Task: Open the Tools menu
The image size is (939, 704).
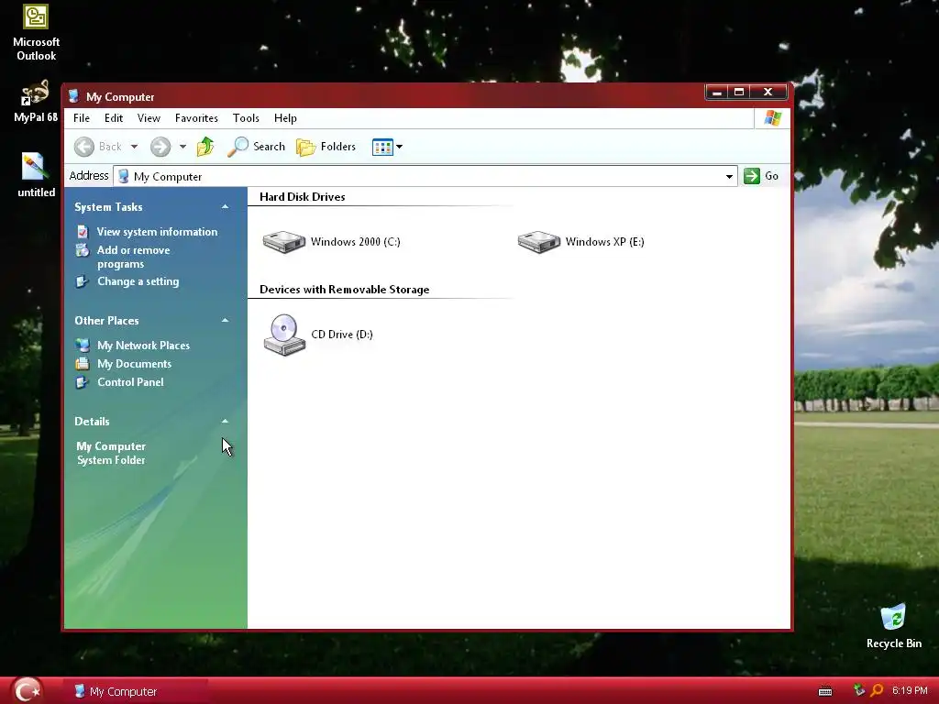Action: click(246, 118)
